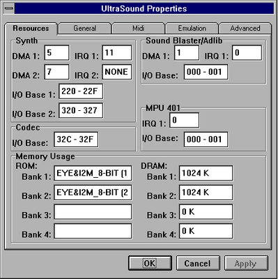The width and height of the screenshot is (278, 279).
Task: Click the Synth DMA 2 field showing 7
Action: pyautogui.click(x=56, y=72)
